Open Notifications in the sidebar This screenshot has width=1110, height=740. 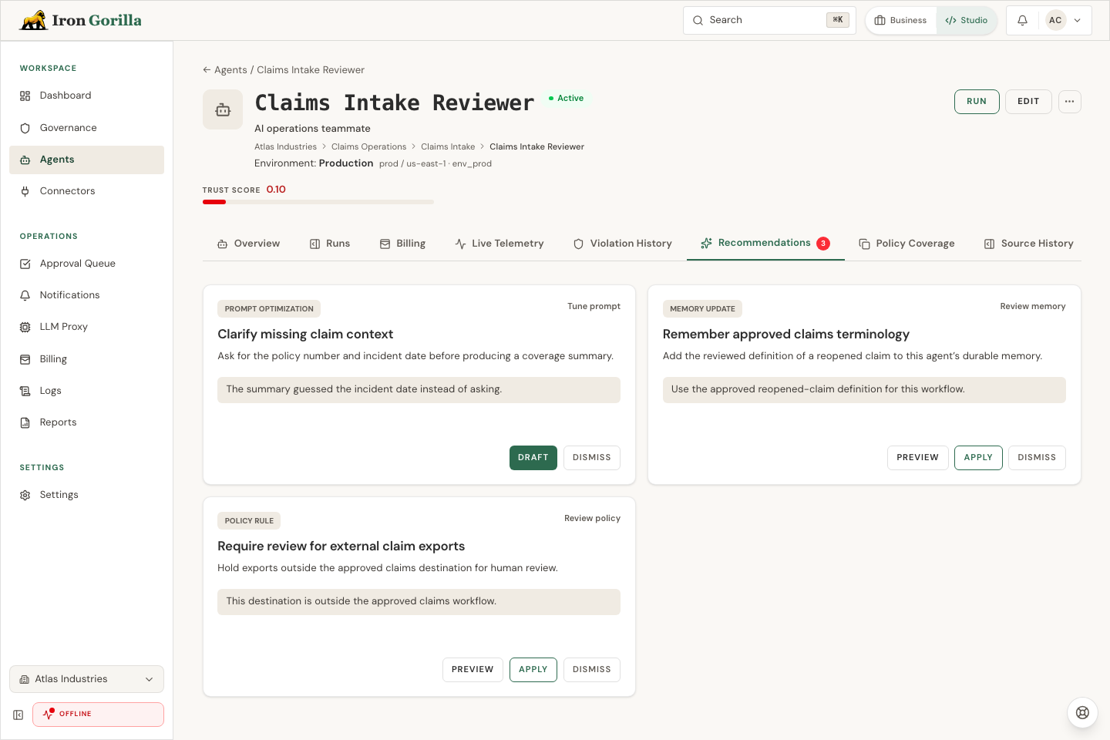(86, 295)
